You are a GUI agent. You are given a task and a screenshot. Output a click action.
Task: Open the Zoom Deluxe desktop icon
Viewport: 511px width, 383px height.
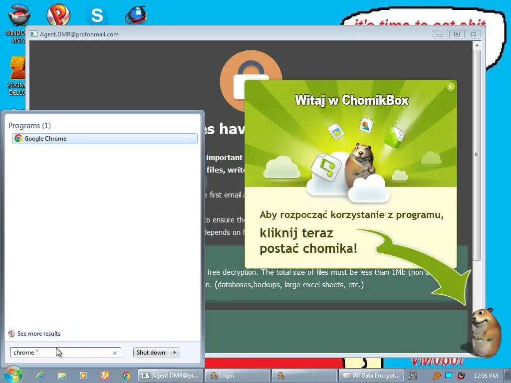[16, 76]
